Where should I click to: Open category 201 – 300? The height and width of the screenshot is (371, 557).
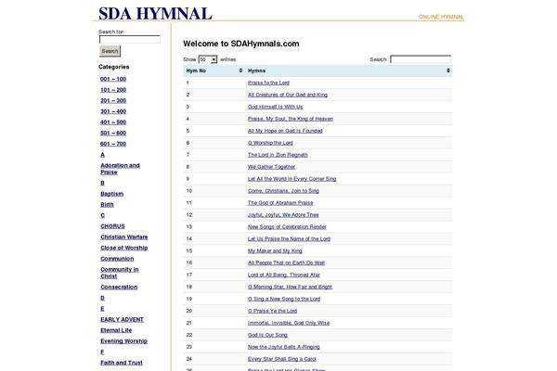(113, 100)
